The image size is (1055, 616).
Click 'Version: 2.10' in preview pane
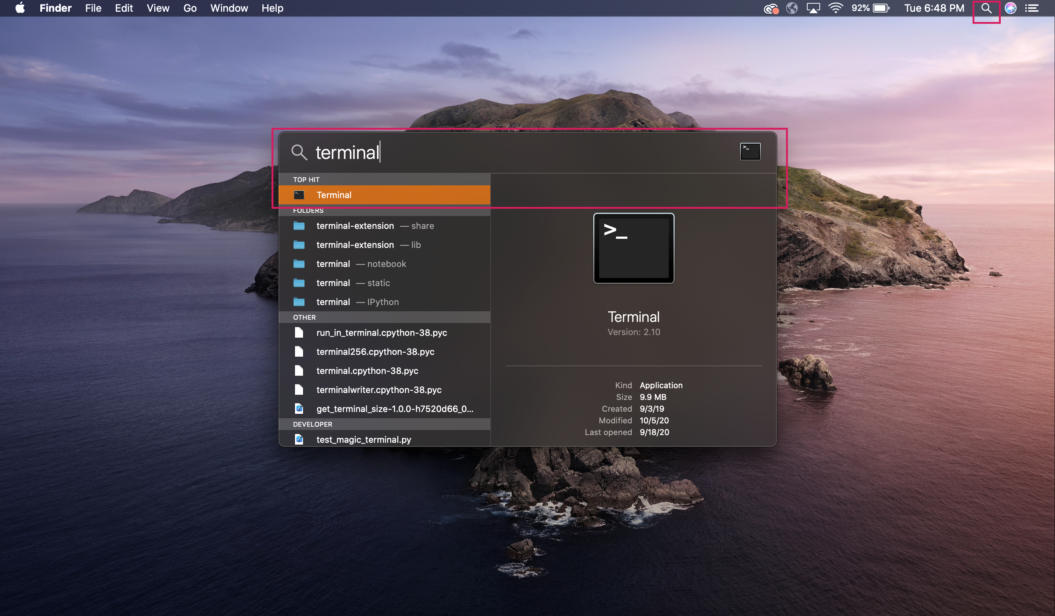634,332
